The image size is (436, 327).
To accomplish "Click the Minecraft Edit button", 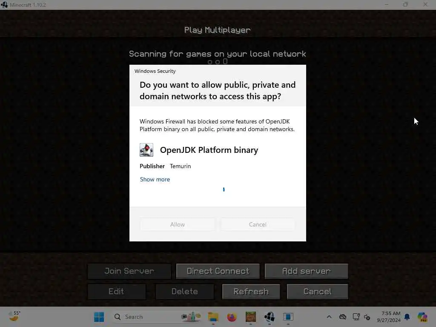I will click(117, 291).
